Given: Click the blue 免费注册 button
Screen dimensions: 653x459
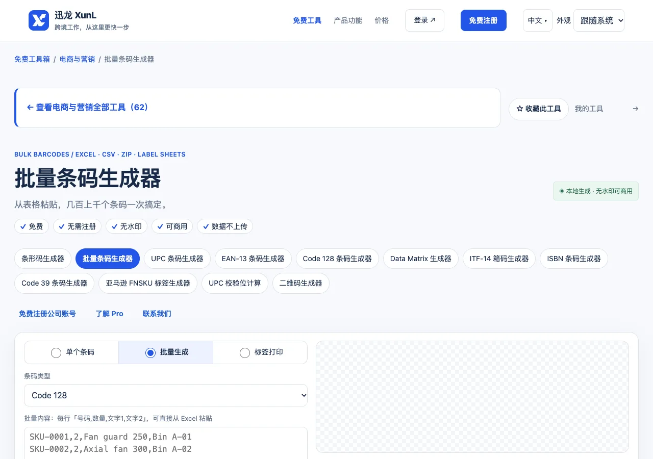Looking at the screenshot, I should tap(483, 20).
